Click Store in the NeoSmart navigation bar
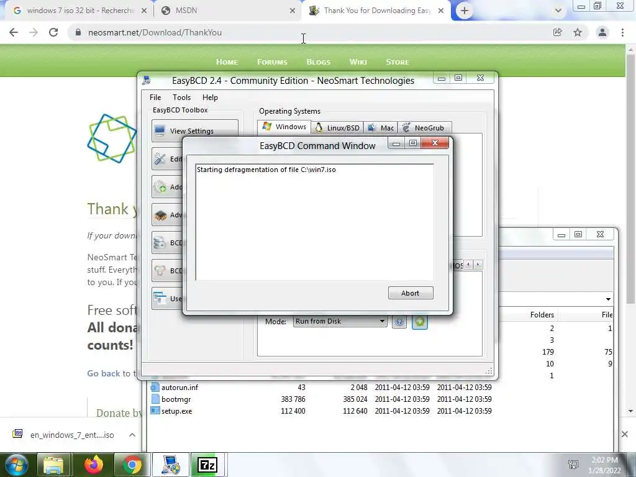The height and width of the screenshot is (477, 636). pos(397,62)
